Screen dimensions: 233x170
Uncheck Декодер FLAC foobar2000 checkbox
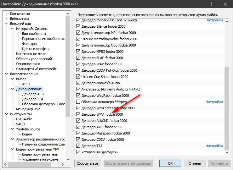[x=78, y=58]
